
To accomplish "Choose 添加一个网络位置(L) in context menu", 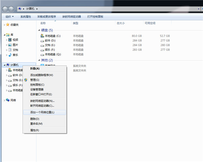I will 42,112.
